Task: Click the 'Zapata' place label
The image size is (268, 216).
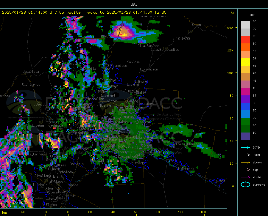Action: coord(73,185)
